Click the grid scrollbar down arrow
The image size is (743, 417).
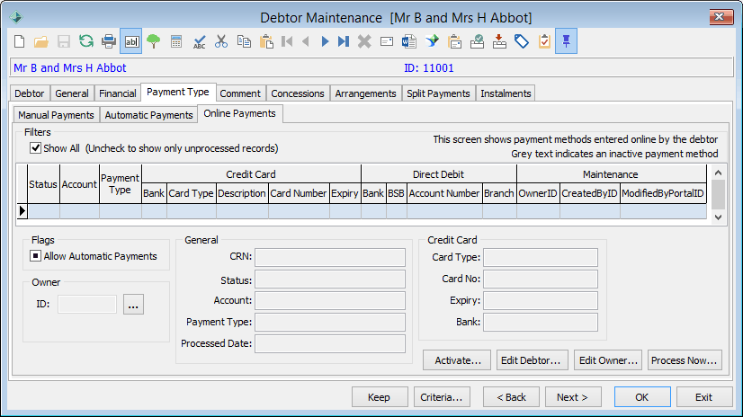pos(718,217)
